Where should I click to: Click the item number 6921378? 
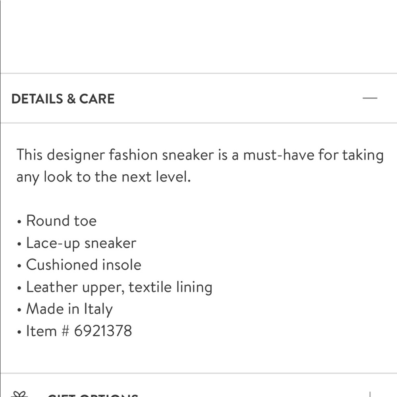point(103,331)
